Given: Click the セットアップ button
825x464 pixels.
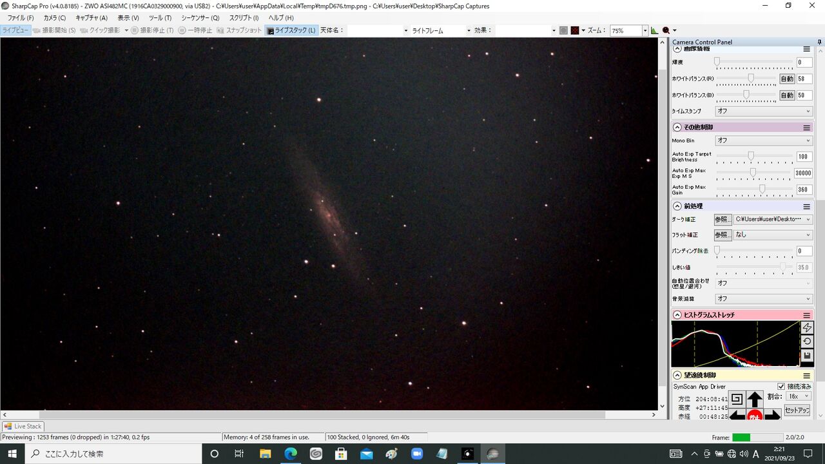Looking at the screenshot, I should point(797,411).
